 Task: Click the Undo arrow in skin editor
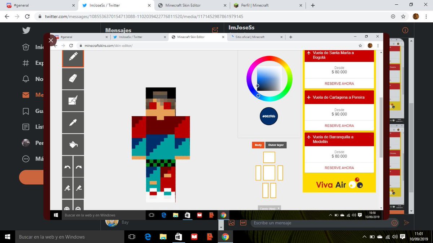point(67,166)
